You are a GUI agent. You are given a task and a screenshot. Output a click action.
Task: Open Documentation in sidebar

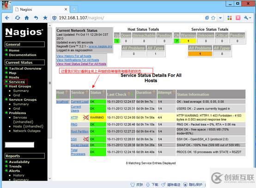(23, 55)
